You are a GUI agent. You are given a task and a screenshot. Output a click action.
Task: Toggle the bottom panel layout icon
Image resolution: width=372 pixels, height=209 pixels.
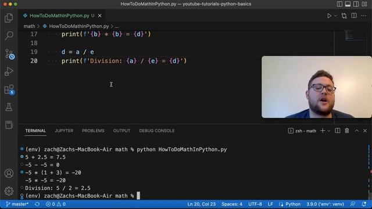point(348,4)
